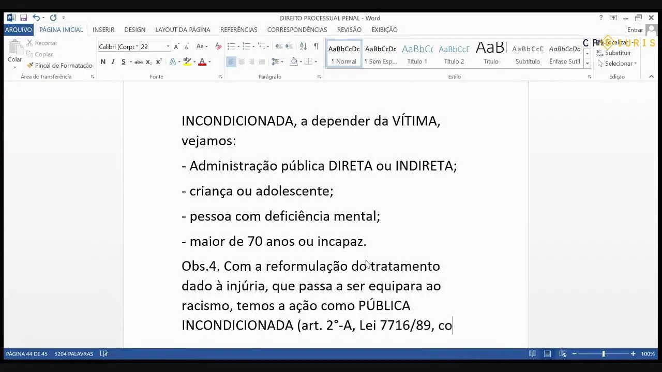Image resolution: width=662 pixels, height=372 pixels.
Task: Open the Selecionar dropdown in Edição
Action: click(x=618, y=64)
